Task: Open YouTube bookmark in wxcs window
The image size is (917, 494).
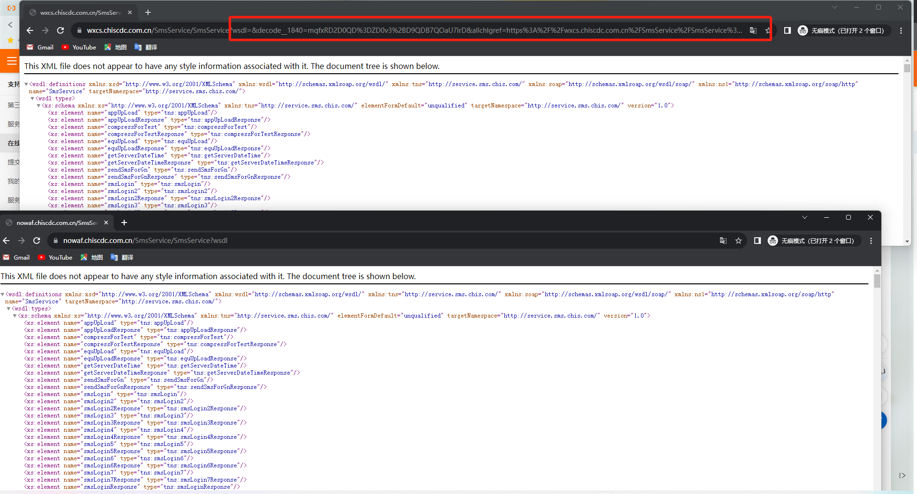Action: click(79, 47)
